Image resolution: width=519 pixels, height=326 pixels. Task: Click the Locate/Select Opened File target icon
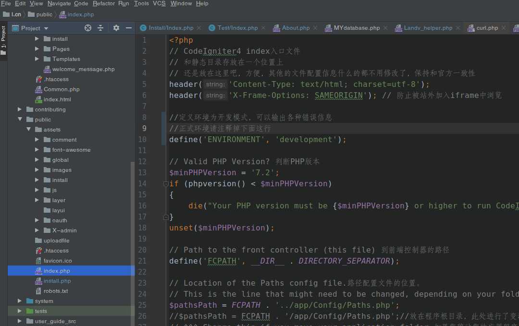tap(88, 28)
